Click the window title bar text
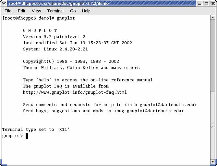The height and width of the screenshot is (166, 217). click(59, 3)
